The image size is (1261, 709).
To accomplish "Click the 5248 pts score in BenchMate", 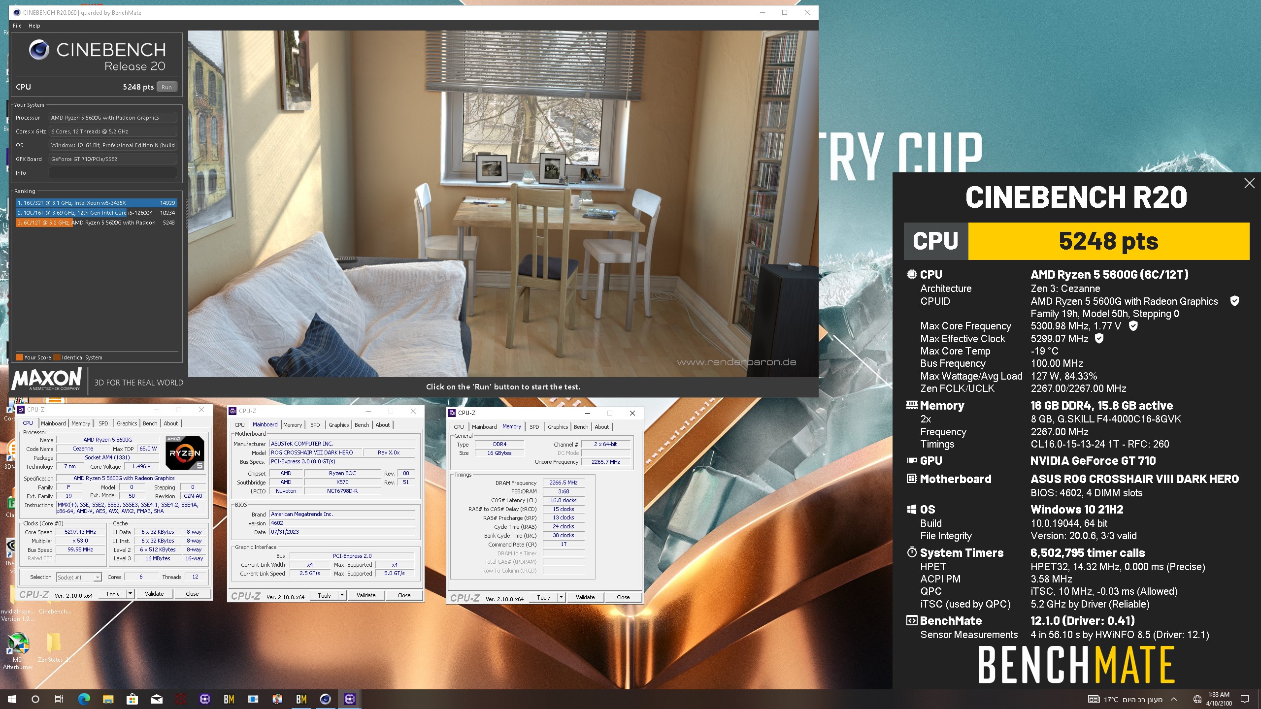I will click(x=1108, y=241).
